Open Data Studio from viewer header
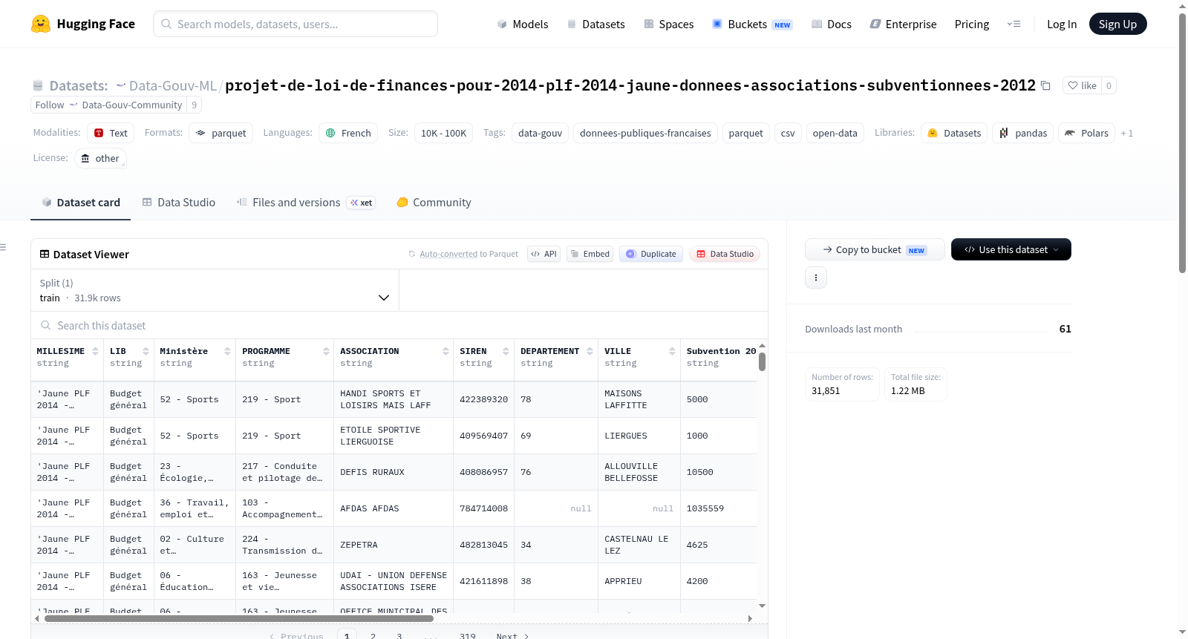Screen dimensions: 1188x639 point(725,254)
